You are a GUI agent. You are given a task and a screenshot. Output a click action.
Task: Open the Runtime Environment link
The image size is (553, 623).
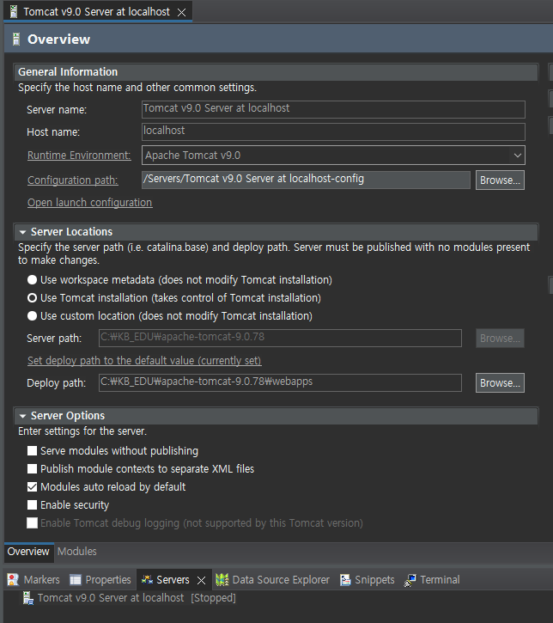79,155
